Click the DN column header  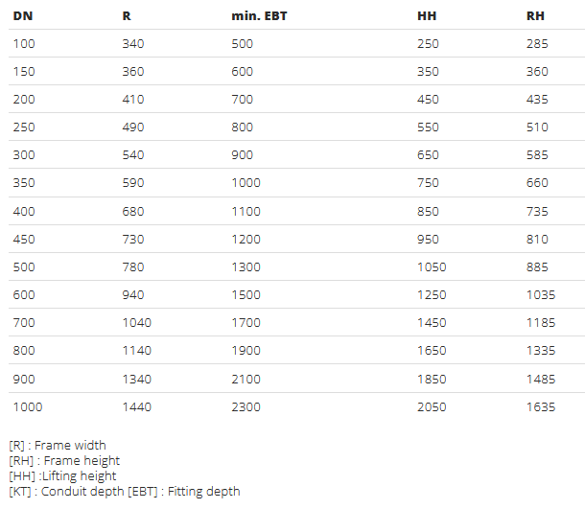pos(22,16)
